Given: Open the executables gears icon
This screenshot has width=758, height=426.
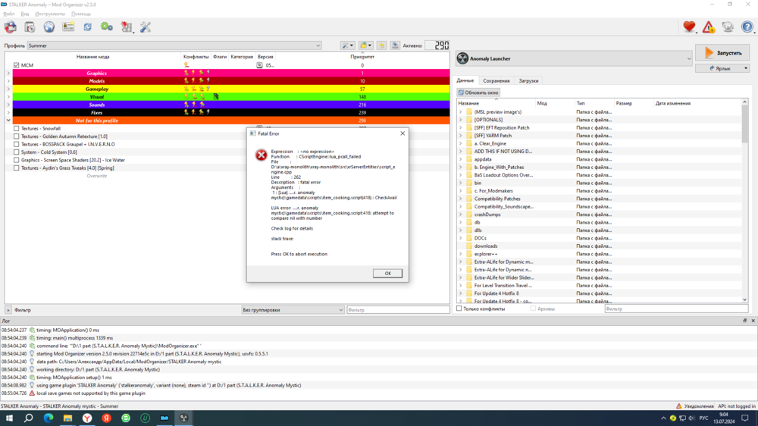Looking at the screenshot, I should pyautogui.click(x=107, y=27).
